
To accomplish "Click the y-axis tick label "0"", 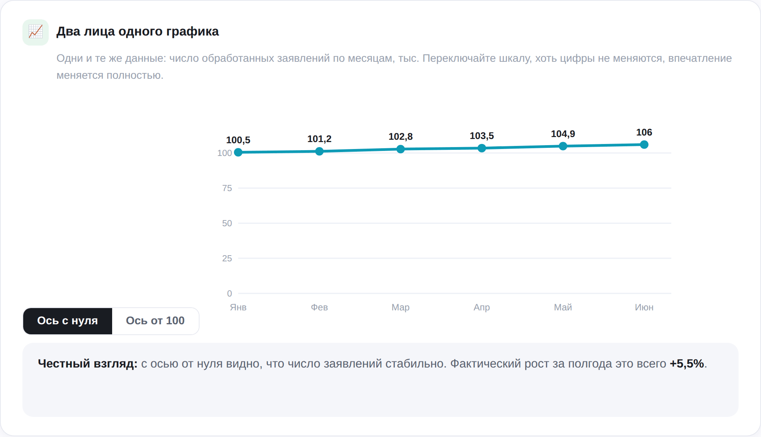I will [x=230, y=294].
